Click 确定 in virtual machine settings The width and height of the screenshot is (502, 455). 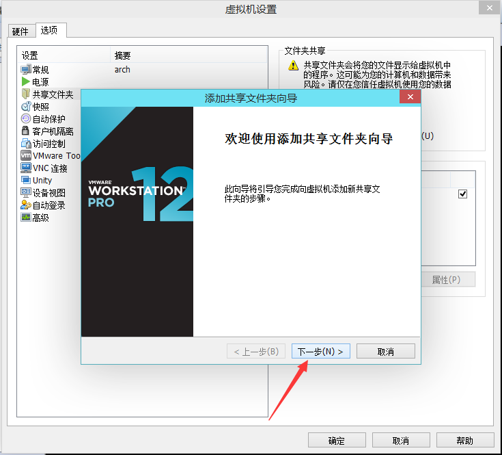click(337, 441)
